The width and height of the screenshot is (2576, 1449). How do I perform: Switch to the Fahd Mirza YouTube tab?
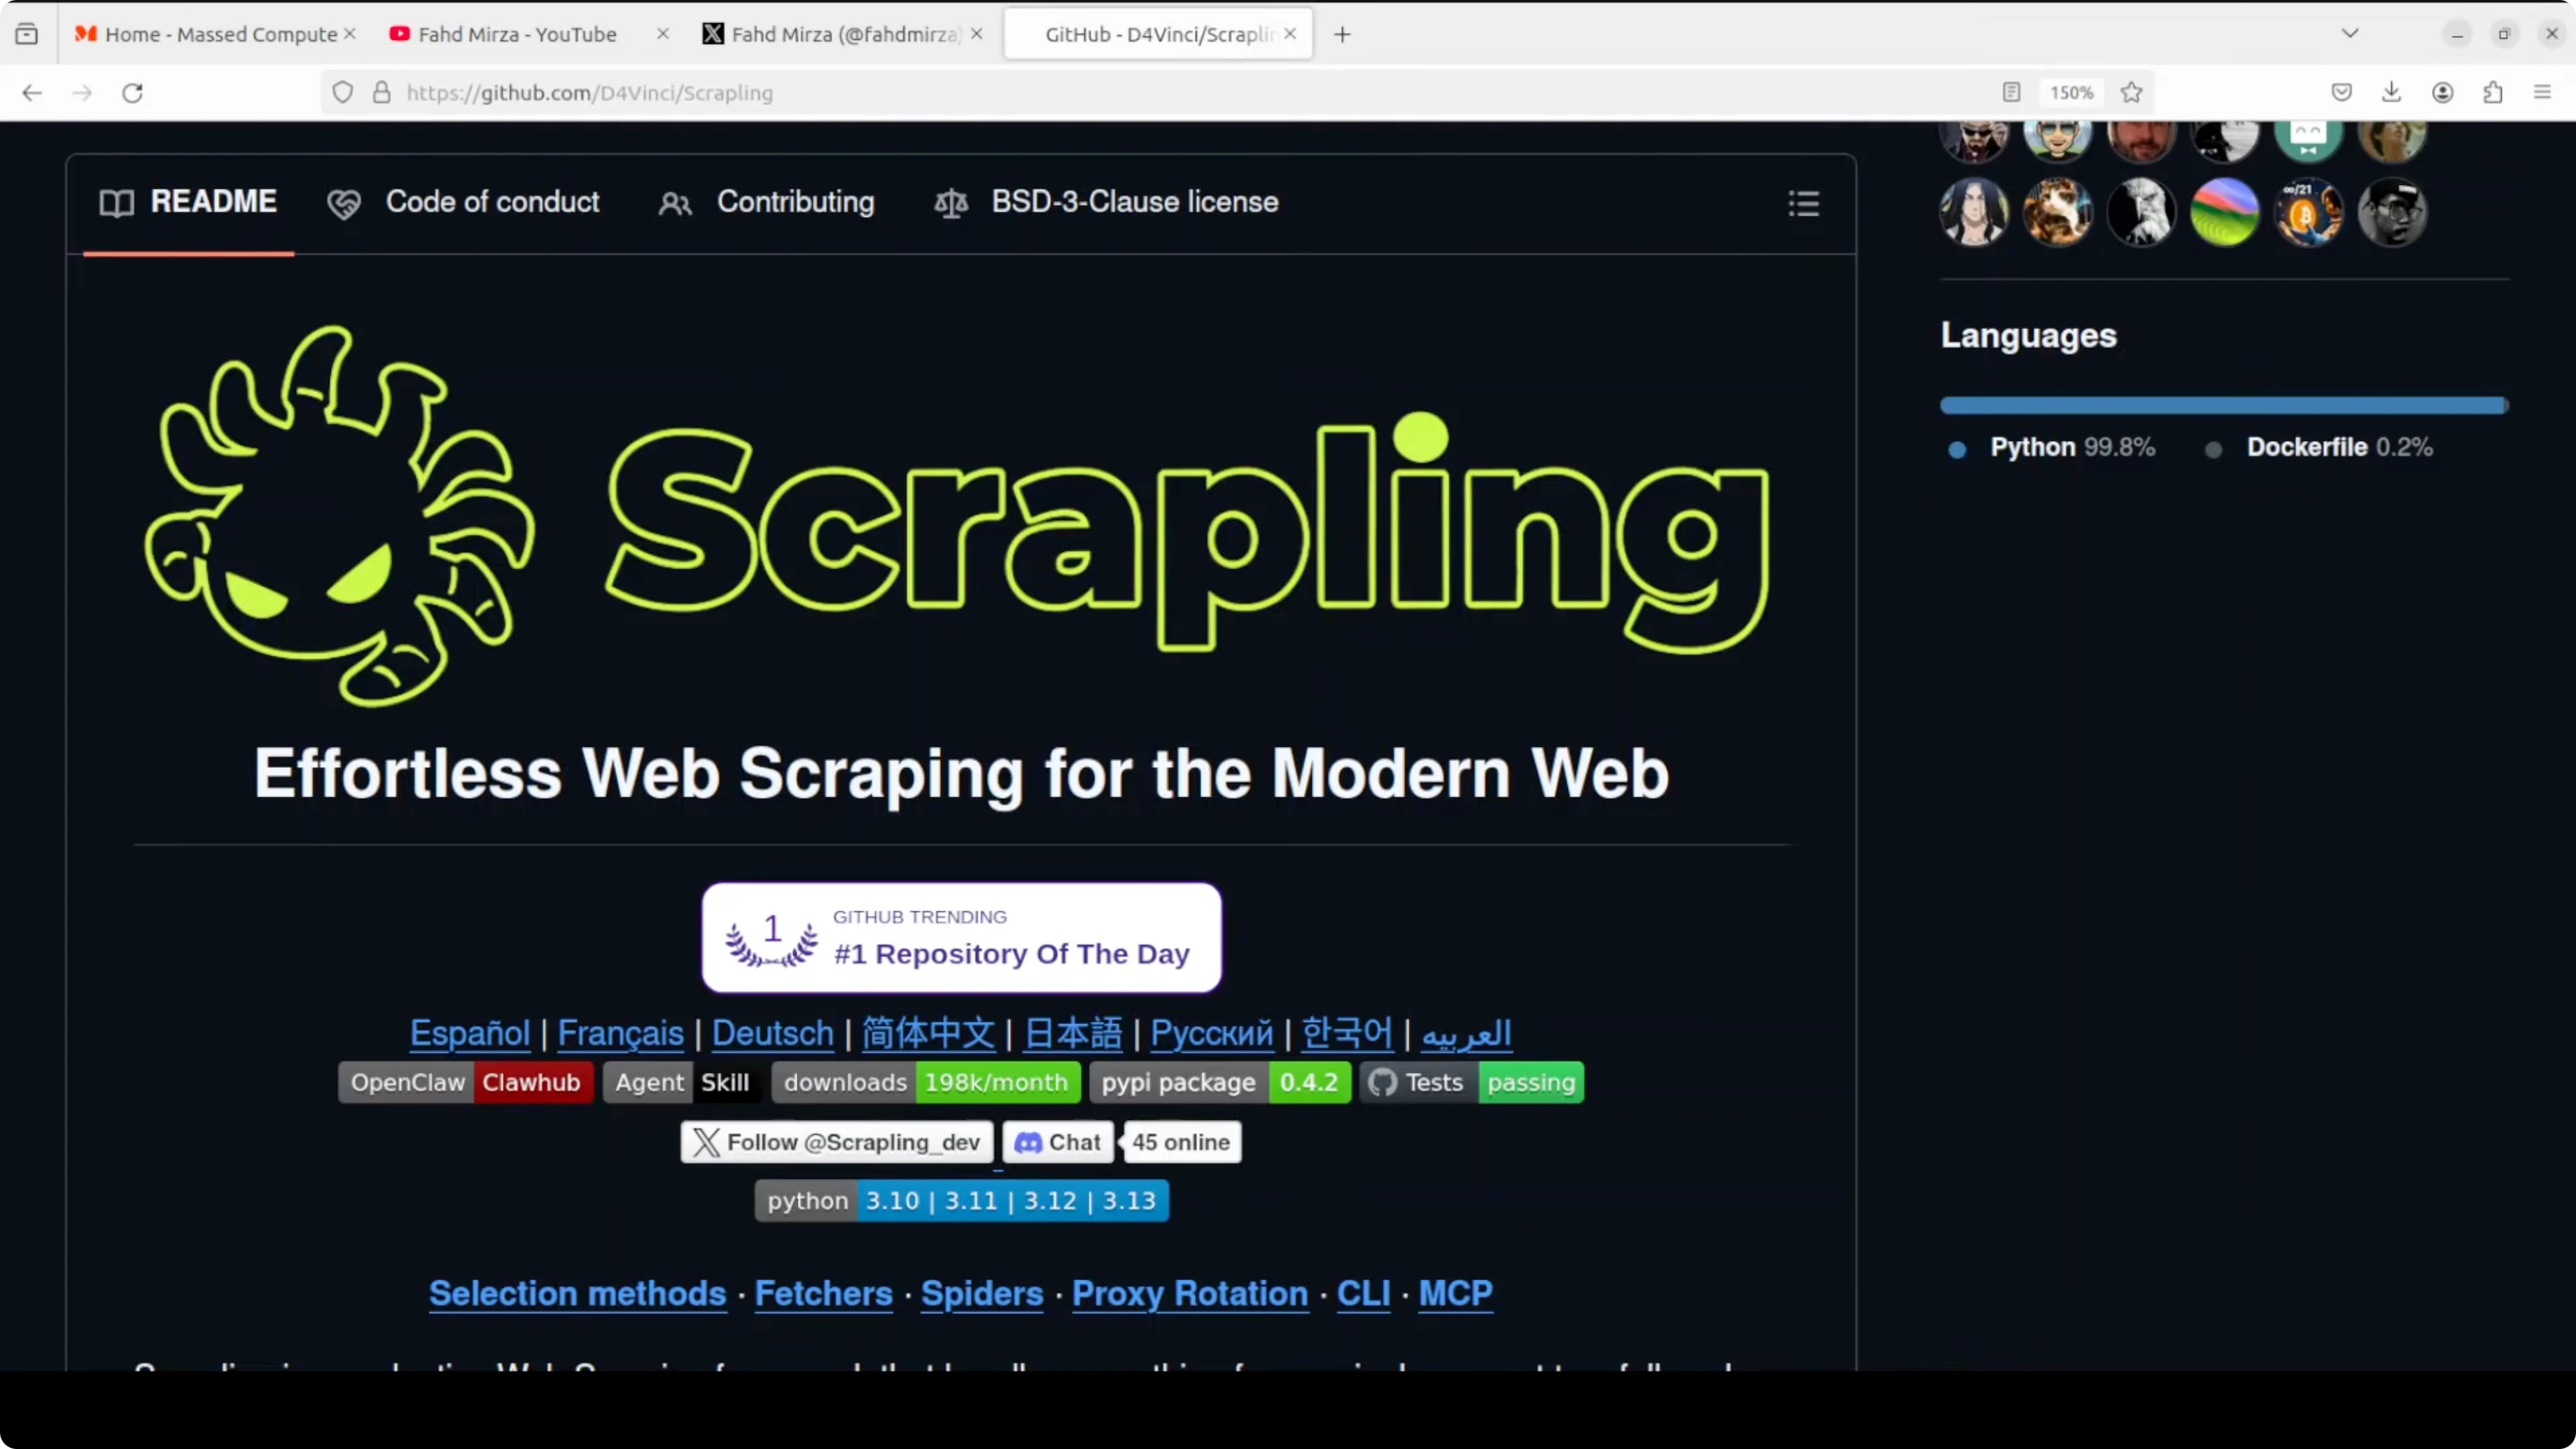tap(517, 33)
